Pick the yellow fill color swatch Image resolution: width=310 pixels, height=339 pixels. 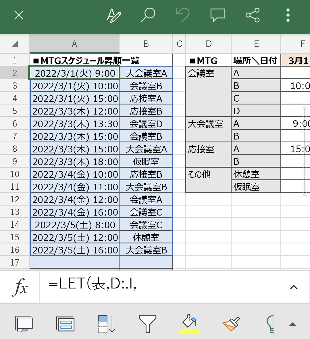click(x=189, y=331)
